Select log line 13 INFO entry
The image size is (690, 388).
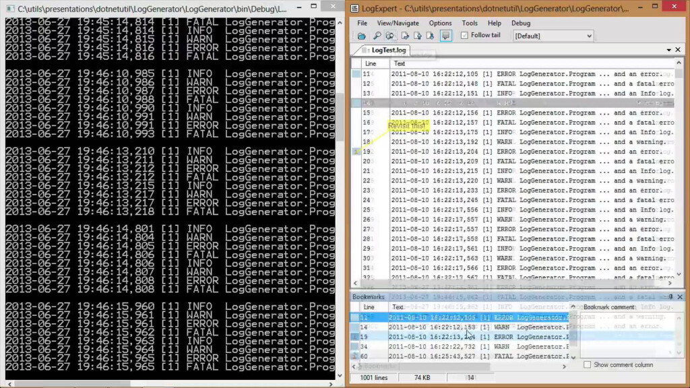tap(513, 93)
